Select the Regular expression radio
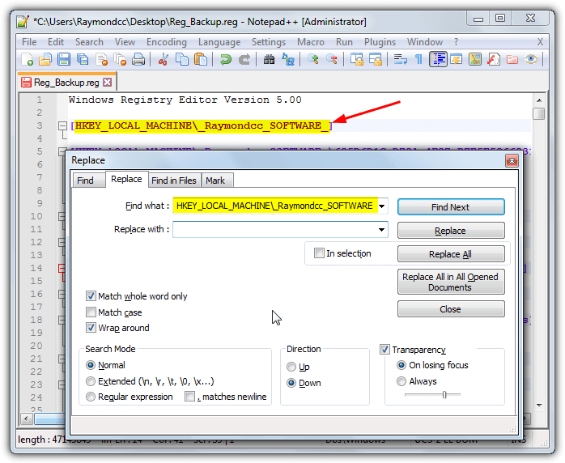This screenshot has width=565, height=463. click(x=91, y=397)
